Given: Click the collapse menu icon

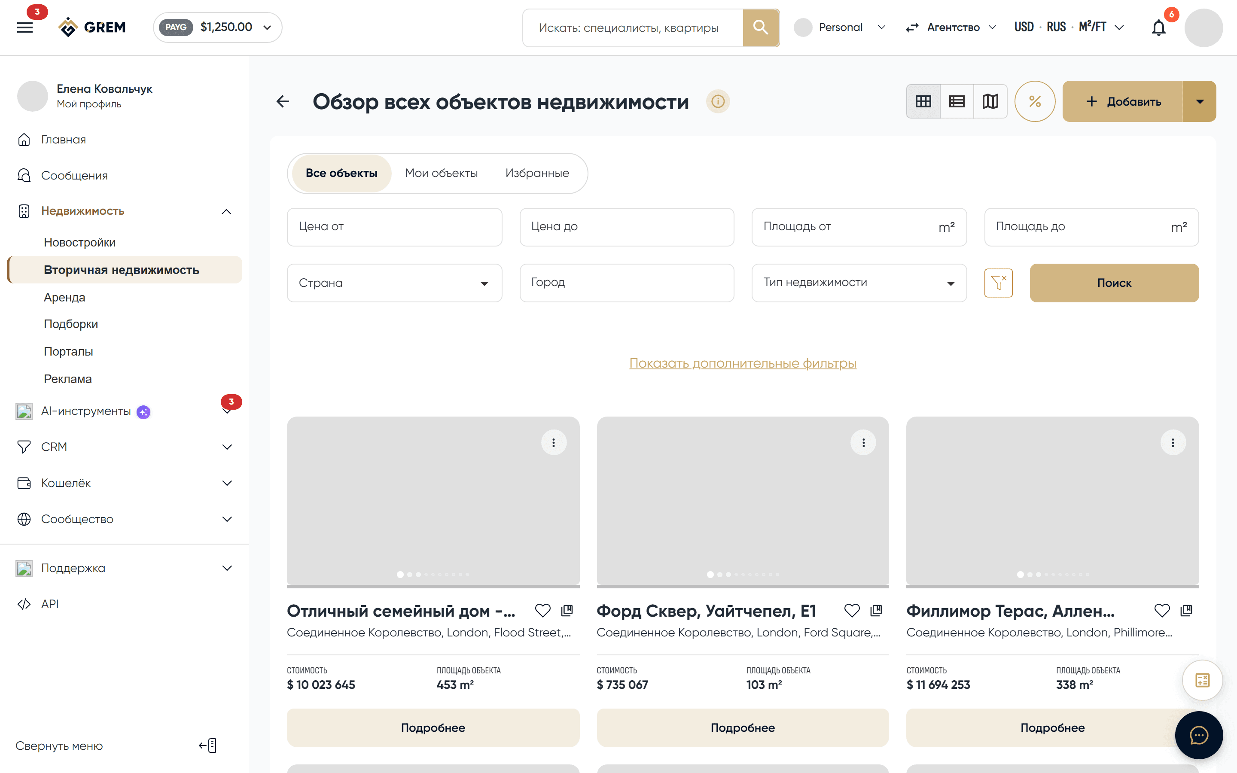Looking at the screenshot, I should point(207,746).
